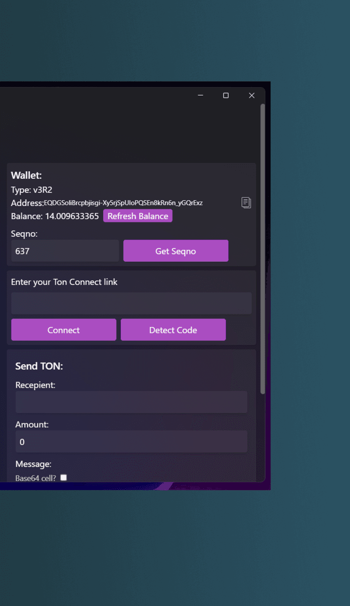Click the "Base64 cell?" label text
This screenshot has height=606, width=350.
[36, 478]
